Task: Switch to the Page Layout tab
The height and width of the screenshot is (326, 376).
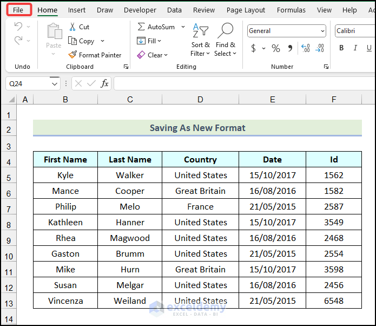Action: [x=246, y=10]
